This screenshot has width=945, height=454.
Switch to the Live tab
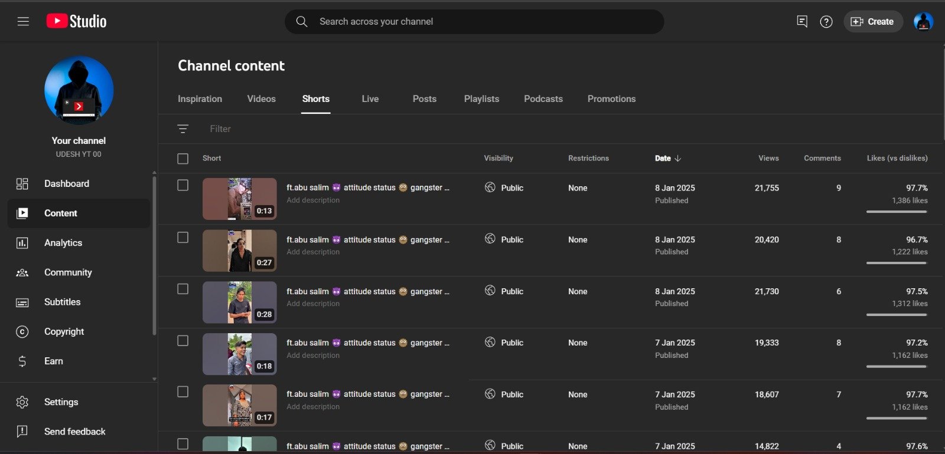[x=370, y=99]
